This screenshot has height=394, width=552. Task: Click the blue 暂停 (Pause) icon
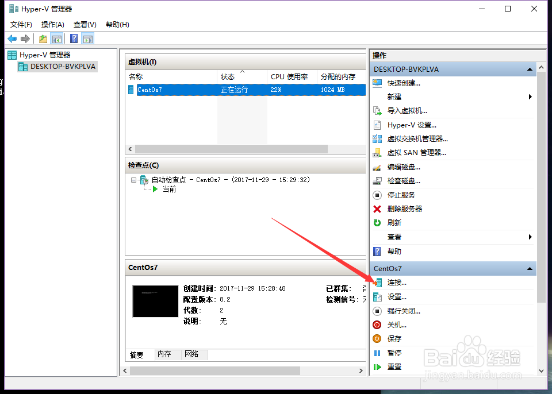(x=378, y=353)
